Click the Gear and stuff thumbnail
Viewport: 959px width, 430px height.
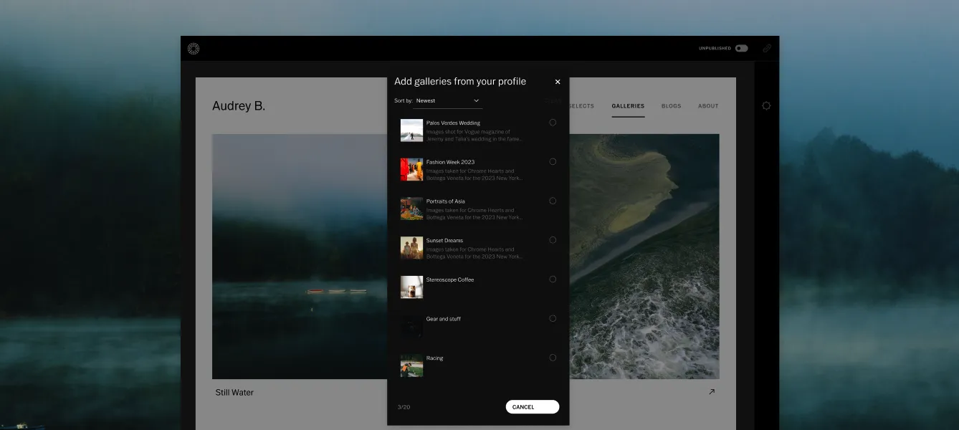(411, 326)
